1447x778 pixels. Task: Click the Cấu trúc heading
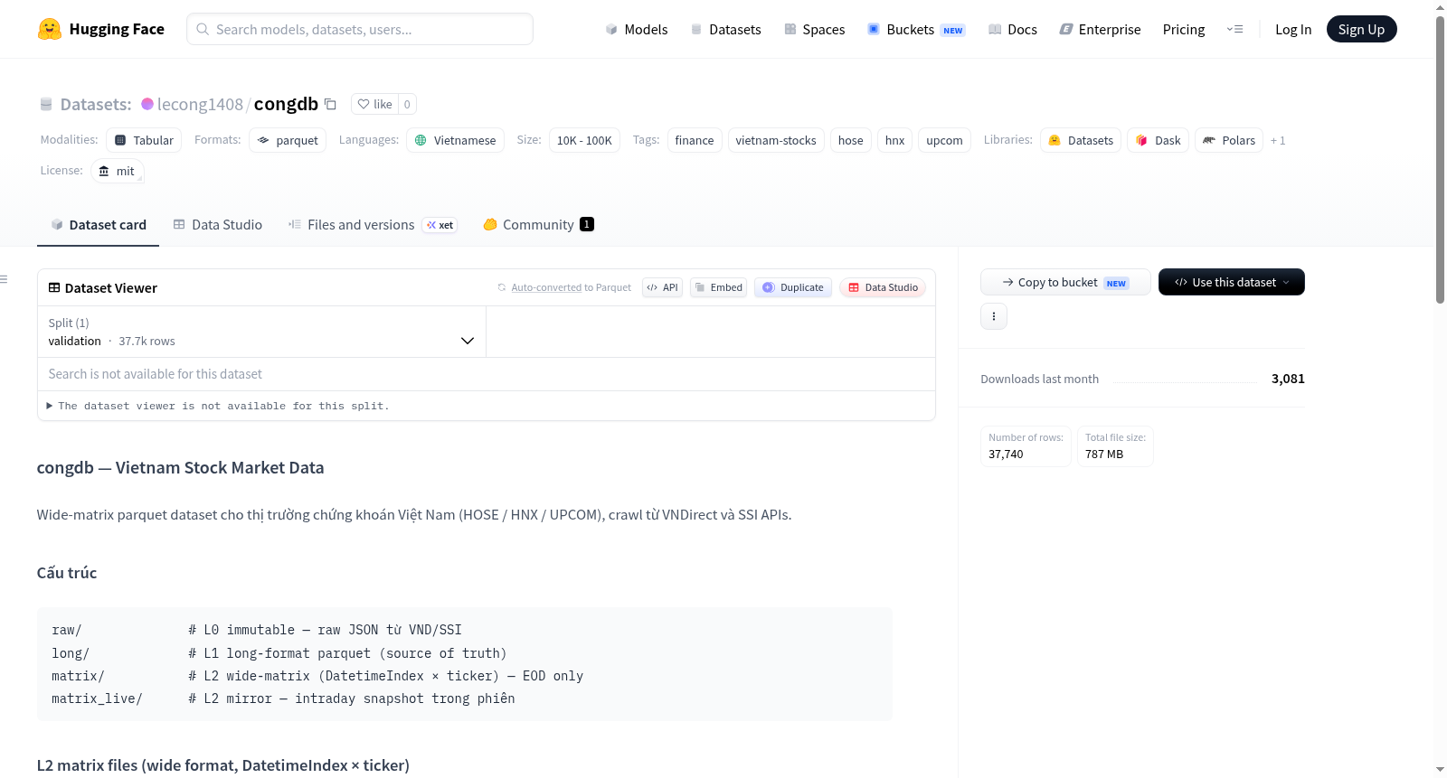pos(67,573)
